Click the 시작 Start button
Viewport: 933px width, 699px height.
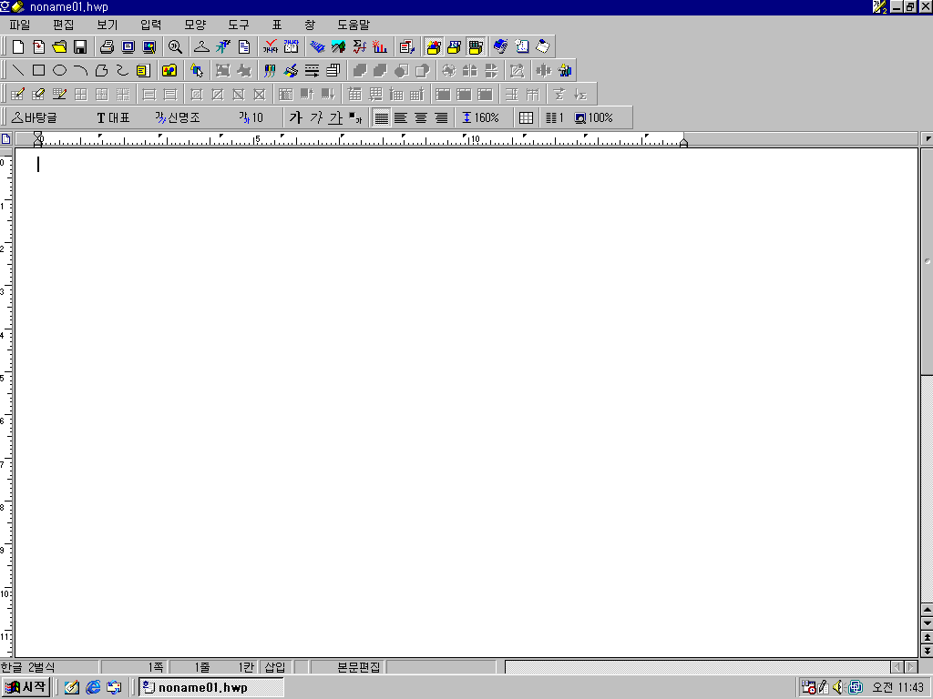(26, 687)
